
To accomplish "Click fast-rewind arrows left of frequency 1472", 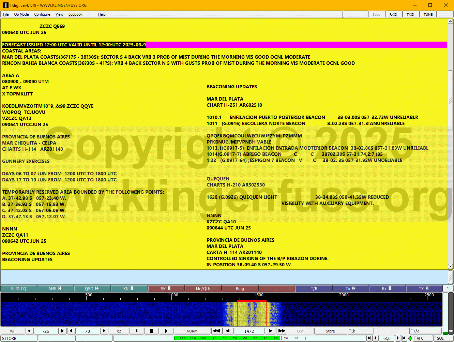I will 216,331.
